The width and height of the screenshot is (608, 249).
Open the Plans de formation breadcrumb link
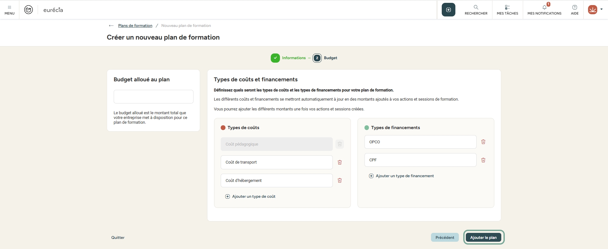(135, 26)
